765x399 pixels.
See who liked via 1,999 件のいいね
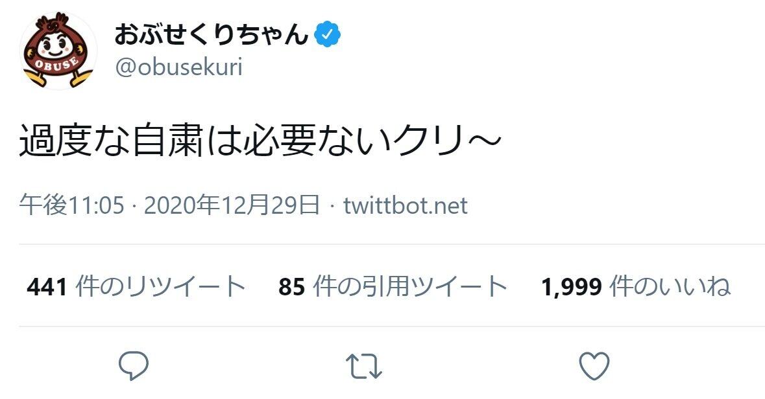[636, 286]
